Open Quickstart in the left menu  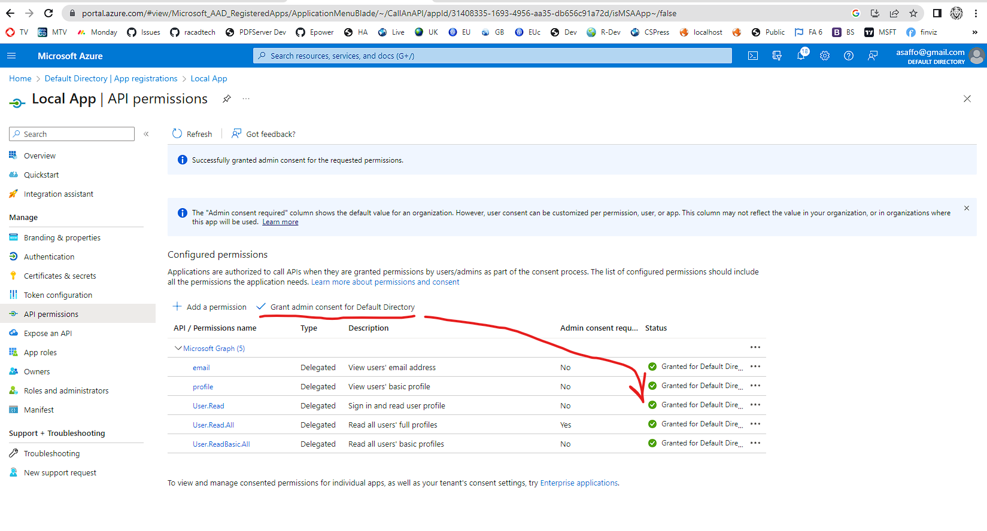41,175
